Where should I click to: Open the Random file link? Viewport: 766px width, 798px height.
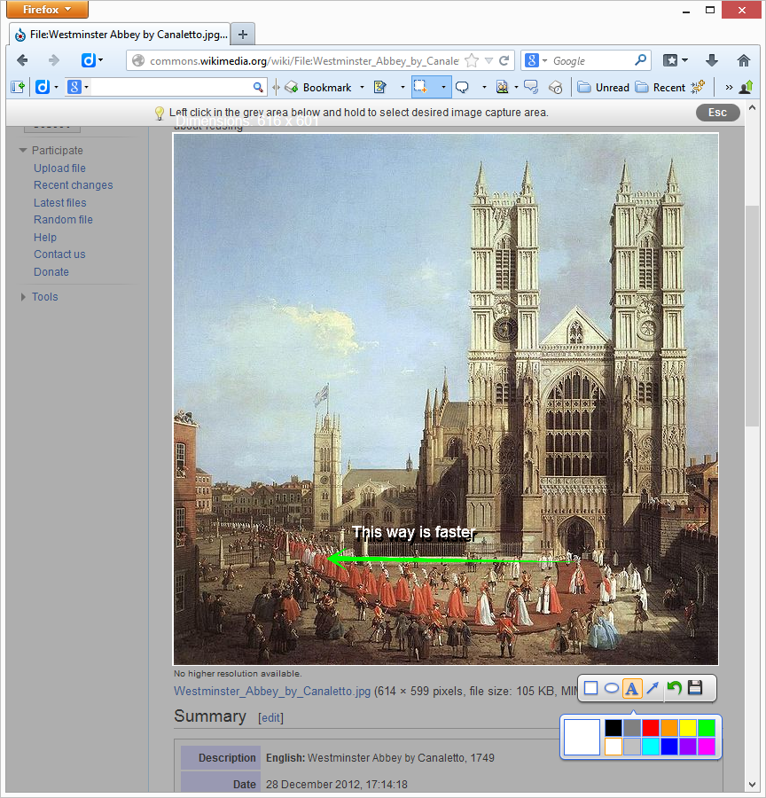click(63, 220)
